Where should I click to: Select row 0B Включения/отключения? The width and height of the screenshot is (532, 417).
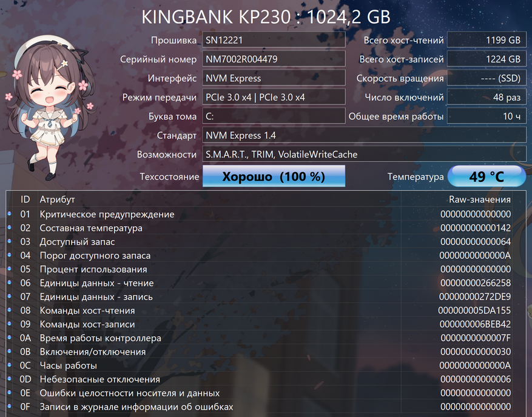[266, 352]
